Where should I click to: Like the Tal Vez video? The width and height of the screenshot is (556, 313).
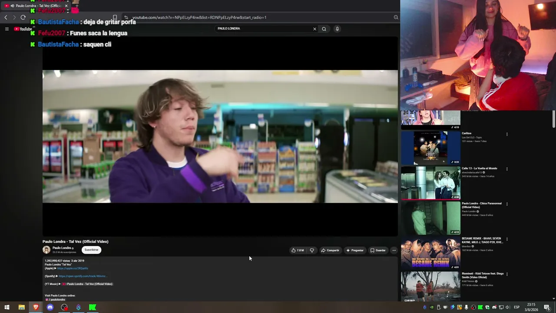pos(298,250)
